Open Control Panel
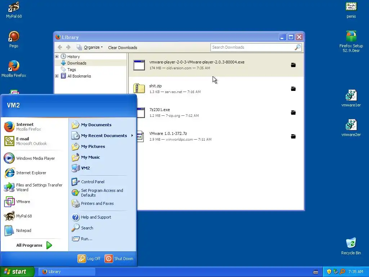The height and width of the screenshot is (277, 369). 102,182
